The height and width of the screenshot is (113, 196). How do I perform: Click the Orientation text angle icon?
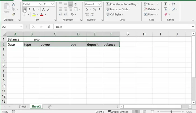point(72,14)
